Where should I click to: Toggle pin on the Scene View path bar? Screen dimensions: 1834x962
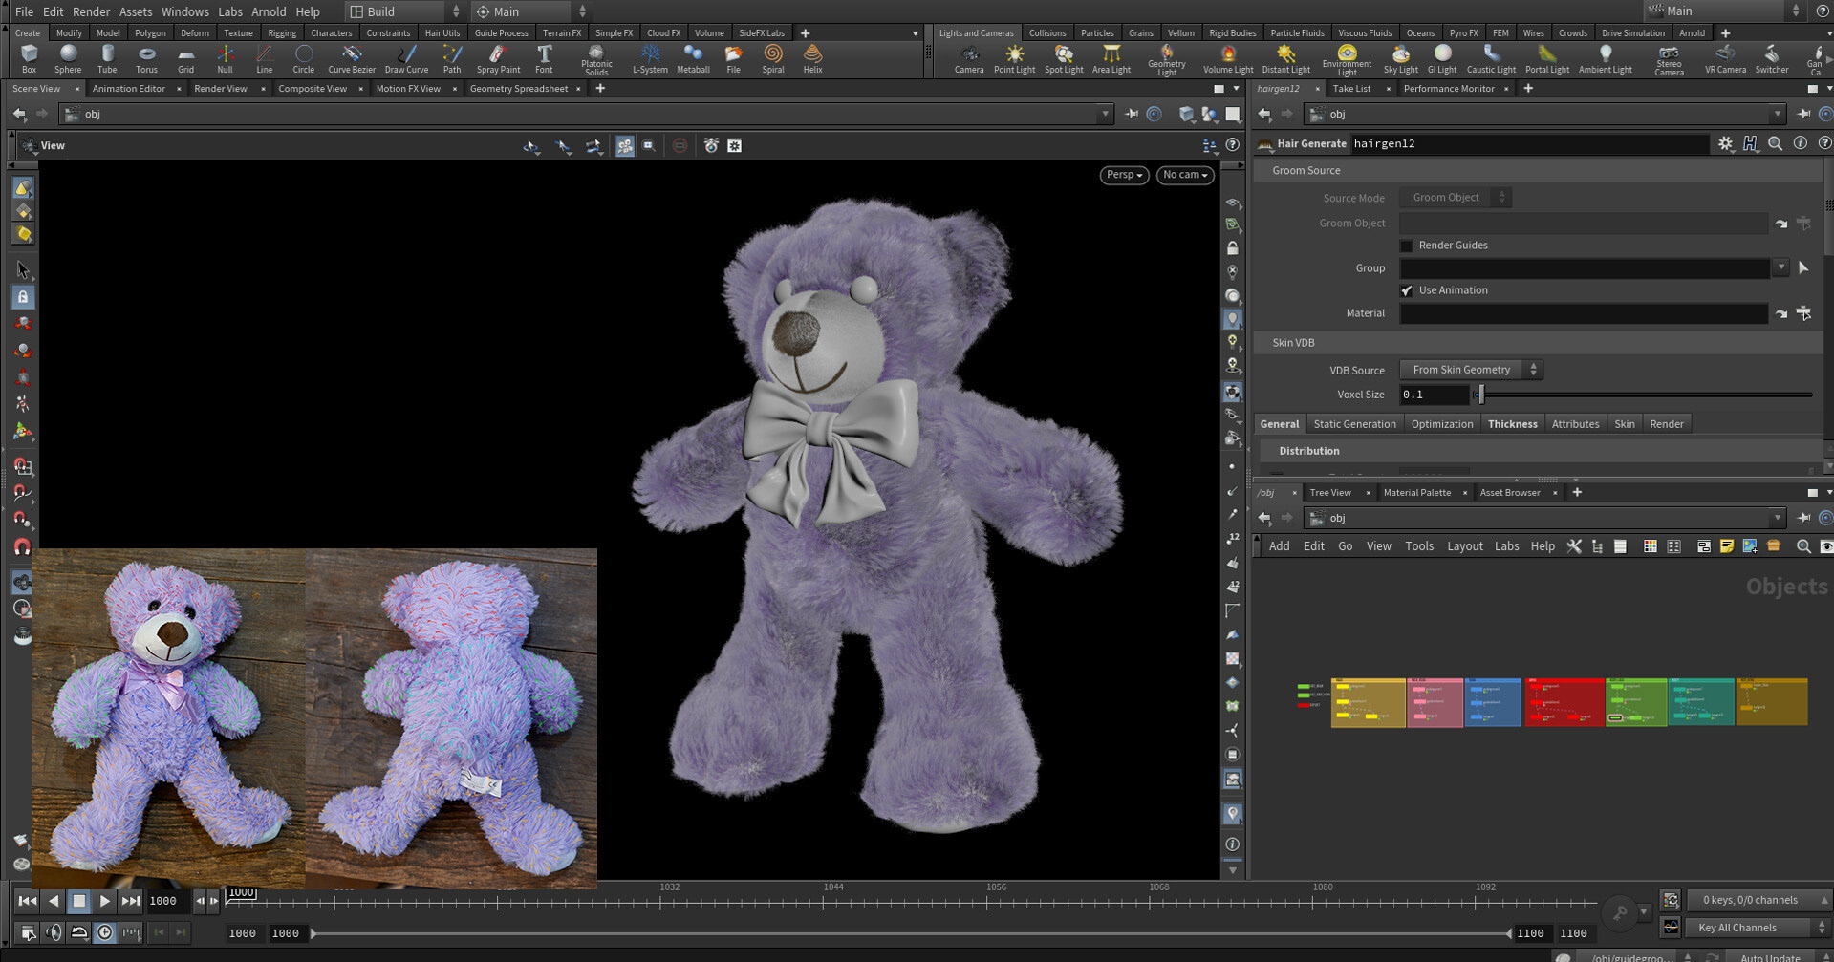(1132, 114)
